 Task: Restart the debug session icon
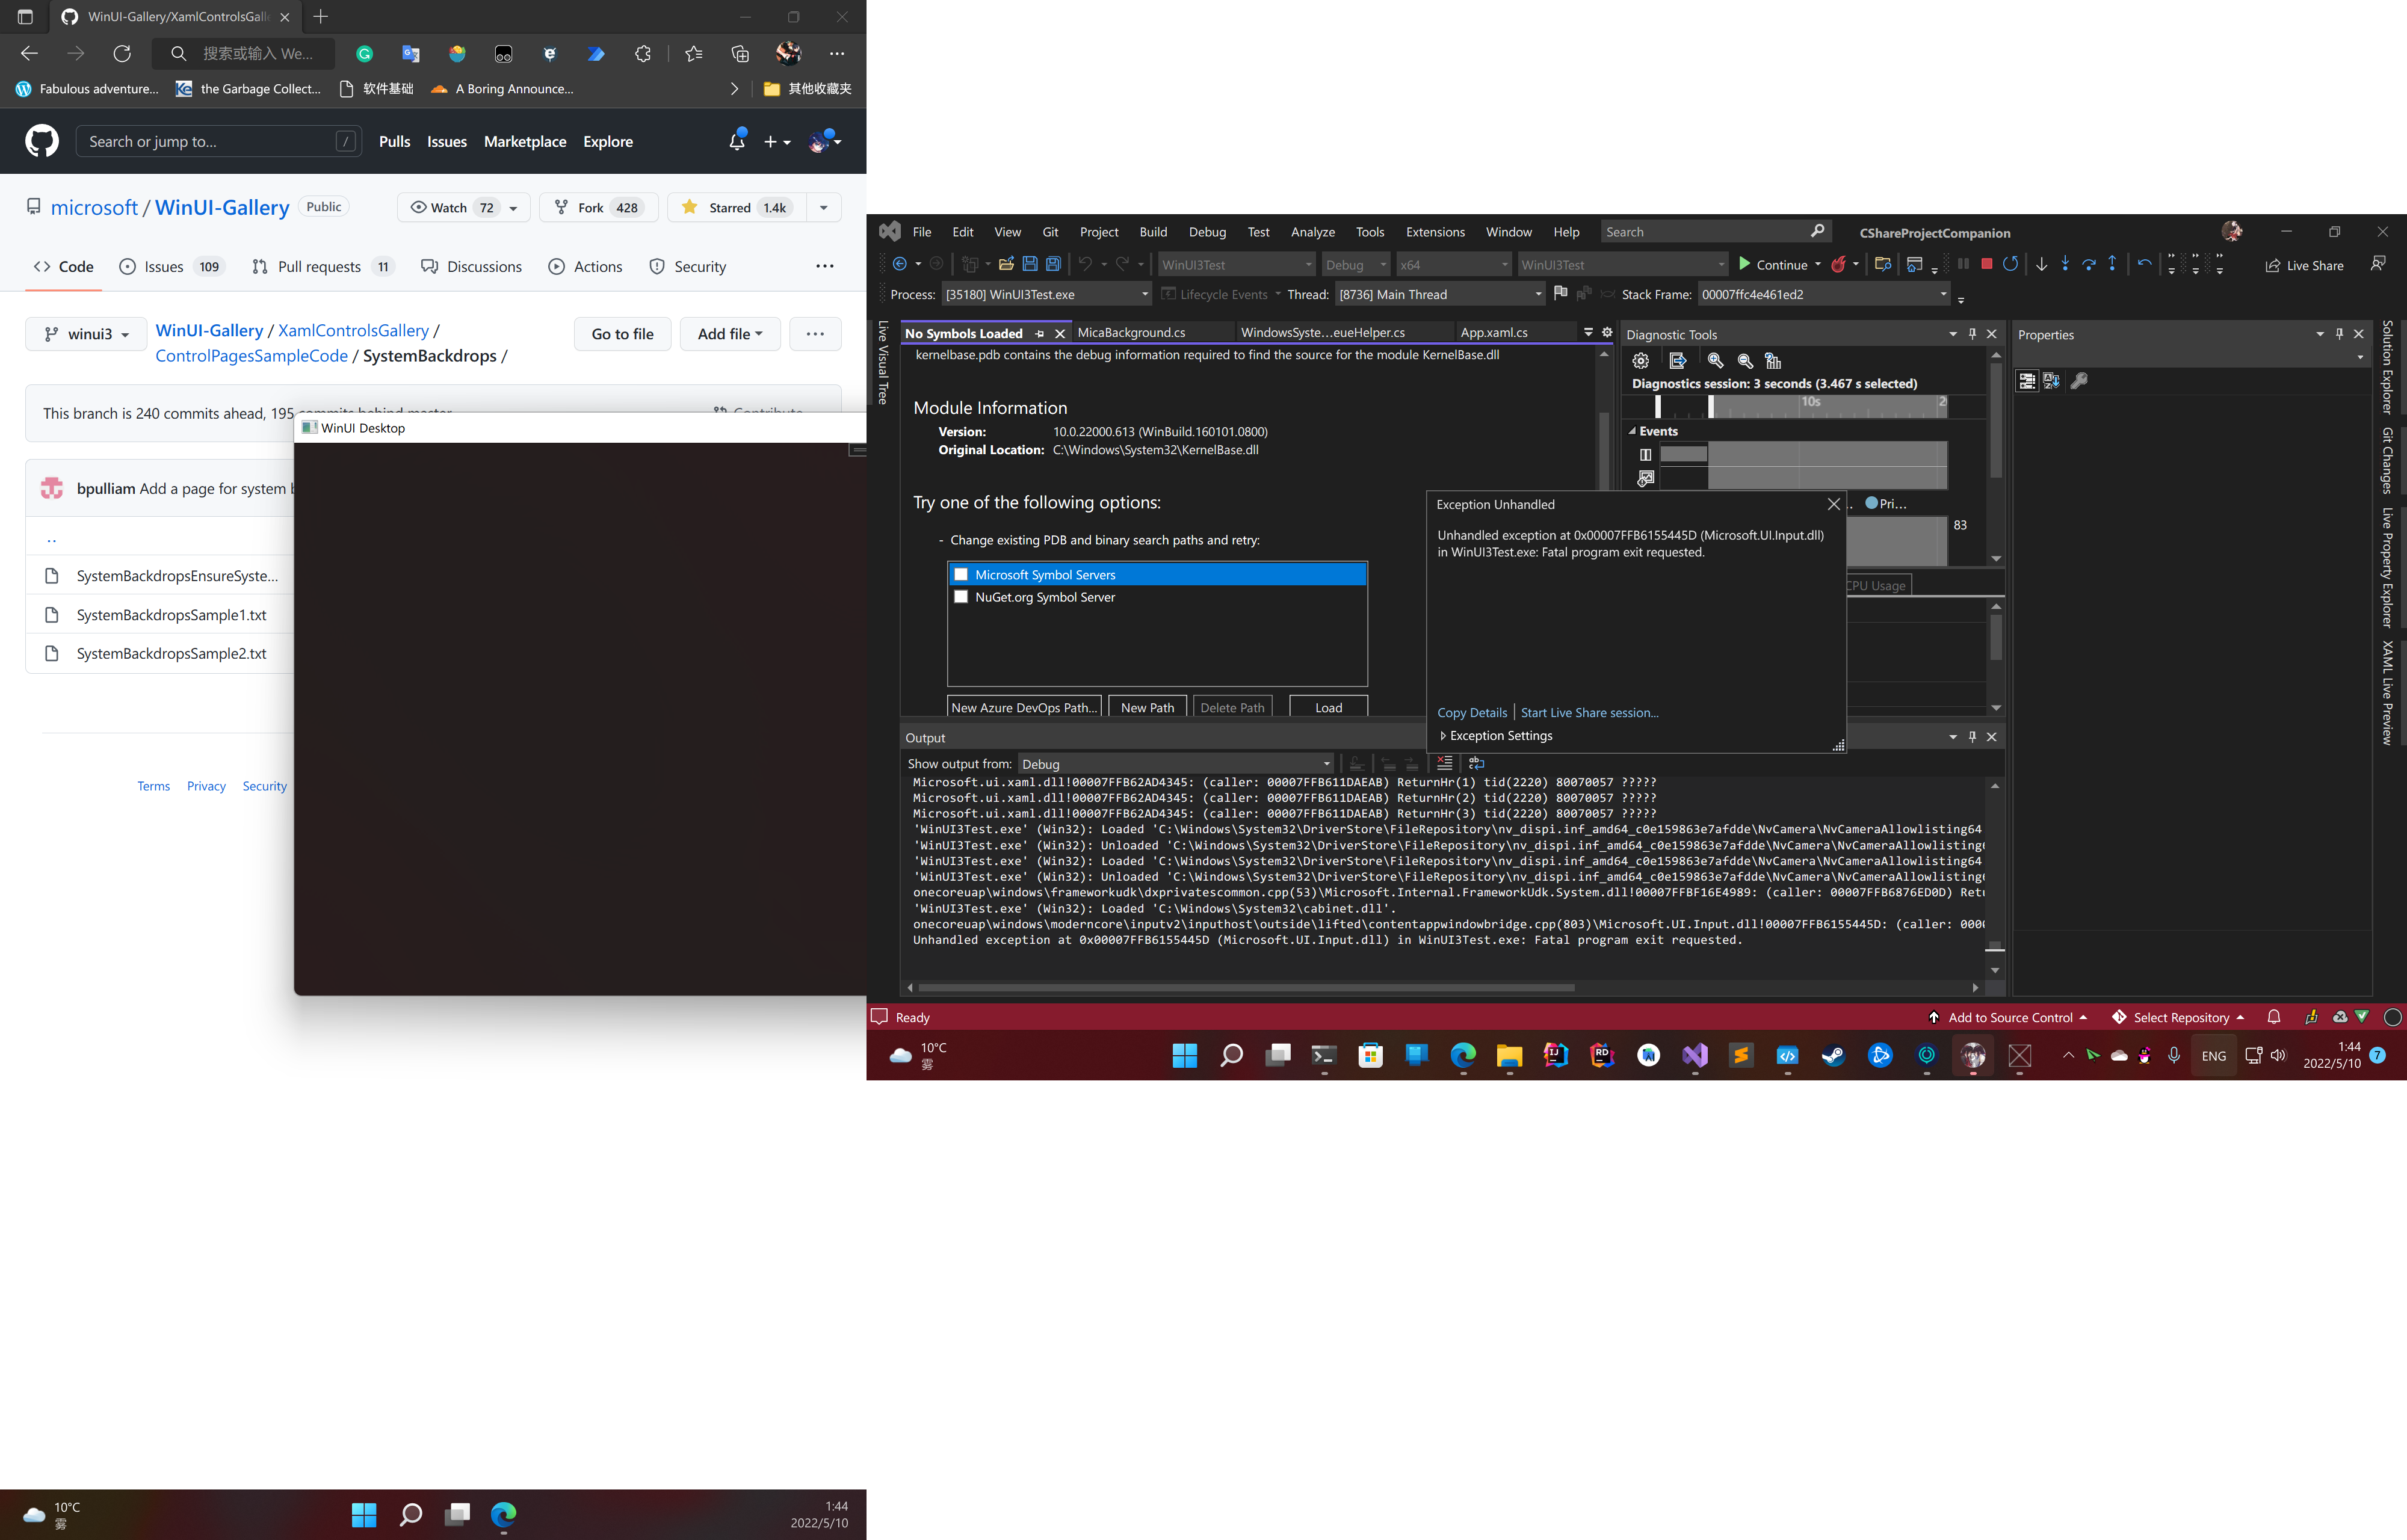[x=2011, y=264]
